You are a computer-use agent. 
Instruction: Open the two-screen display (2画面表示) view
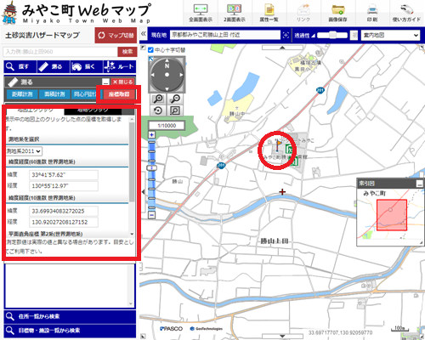pyautogui.click(x=235, y=13)
